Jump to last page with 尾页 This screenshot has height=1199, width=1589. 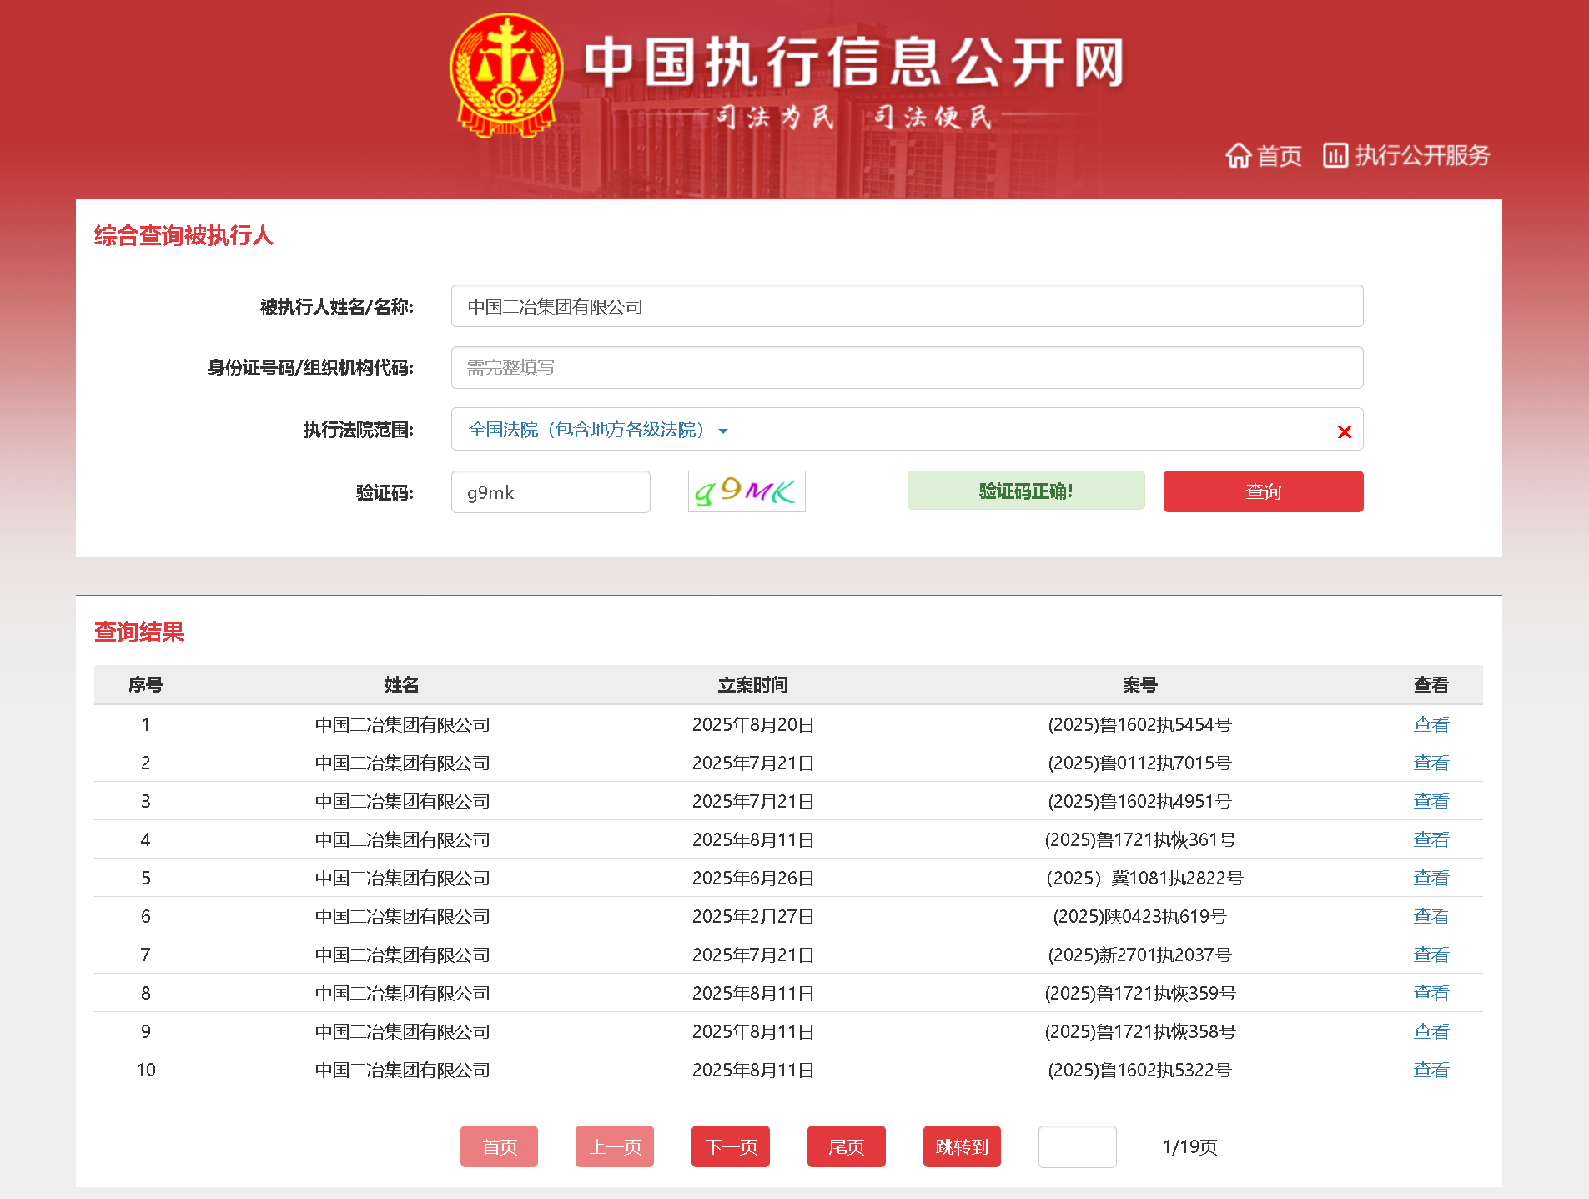pos(847,1146)
